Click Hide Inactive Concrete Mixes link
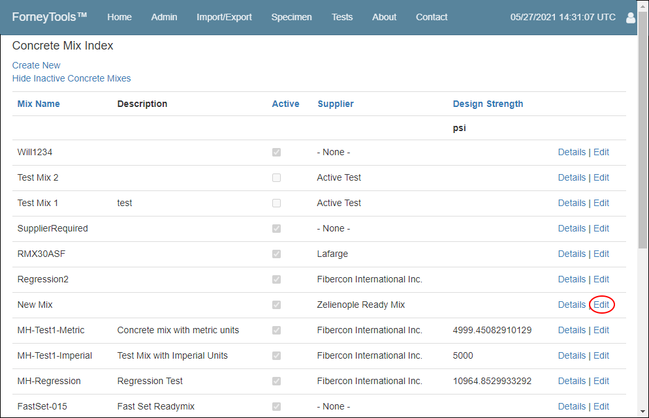Screen dimensions: 649x418 click(72, 78)
